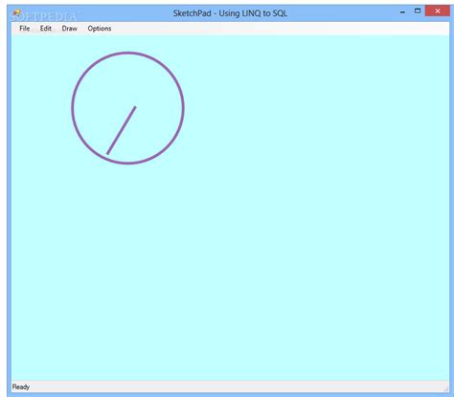Open the Edit menu
This screenshot has width=454, height=397.
click(46, 29)
